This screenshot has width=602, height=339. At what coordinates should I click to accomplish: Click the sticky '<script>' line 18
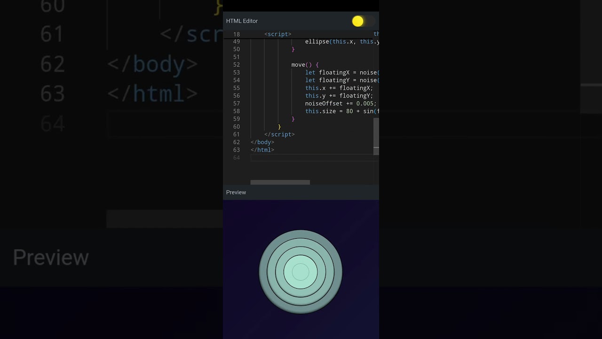click(x=278, y=34)
